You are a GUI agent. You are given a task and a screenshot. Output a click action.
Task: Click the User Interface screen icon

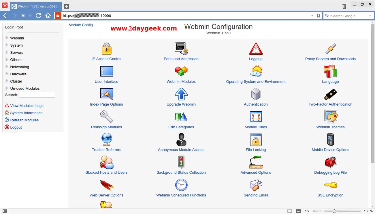[x=106, y=71]
